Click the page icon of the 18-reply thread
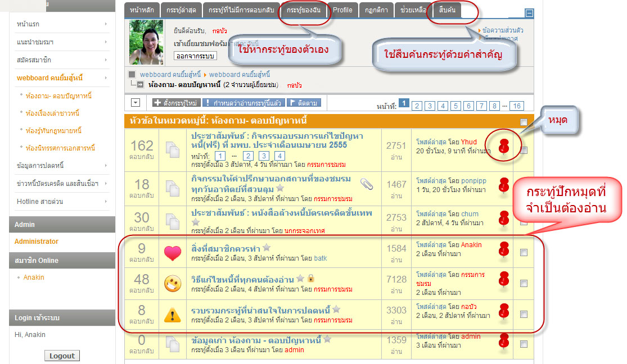The width and height of the screenshot is (627, 364). [173, 189]
